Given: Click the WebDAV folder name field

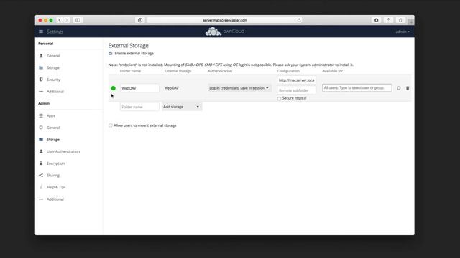Looking at the screenshot, I should (x=139, y=88).
